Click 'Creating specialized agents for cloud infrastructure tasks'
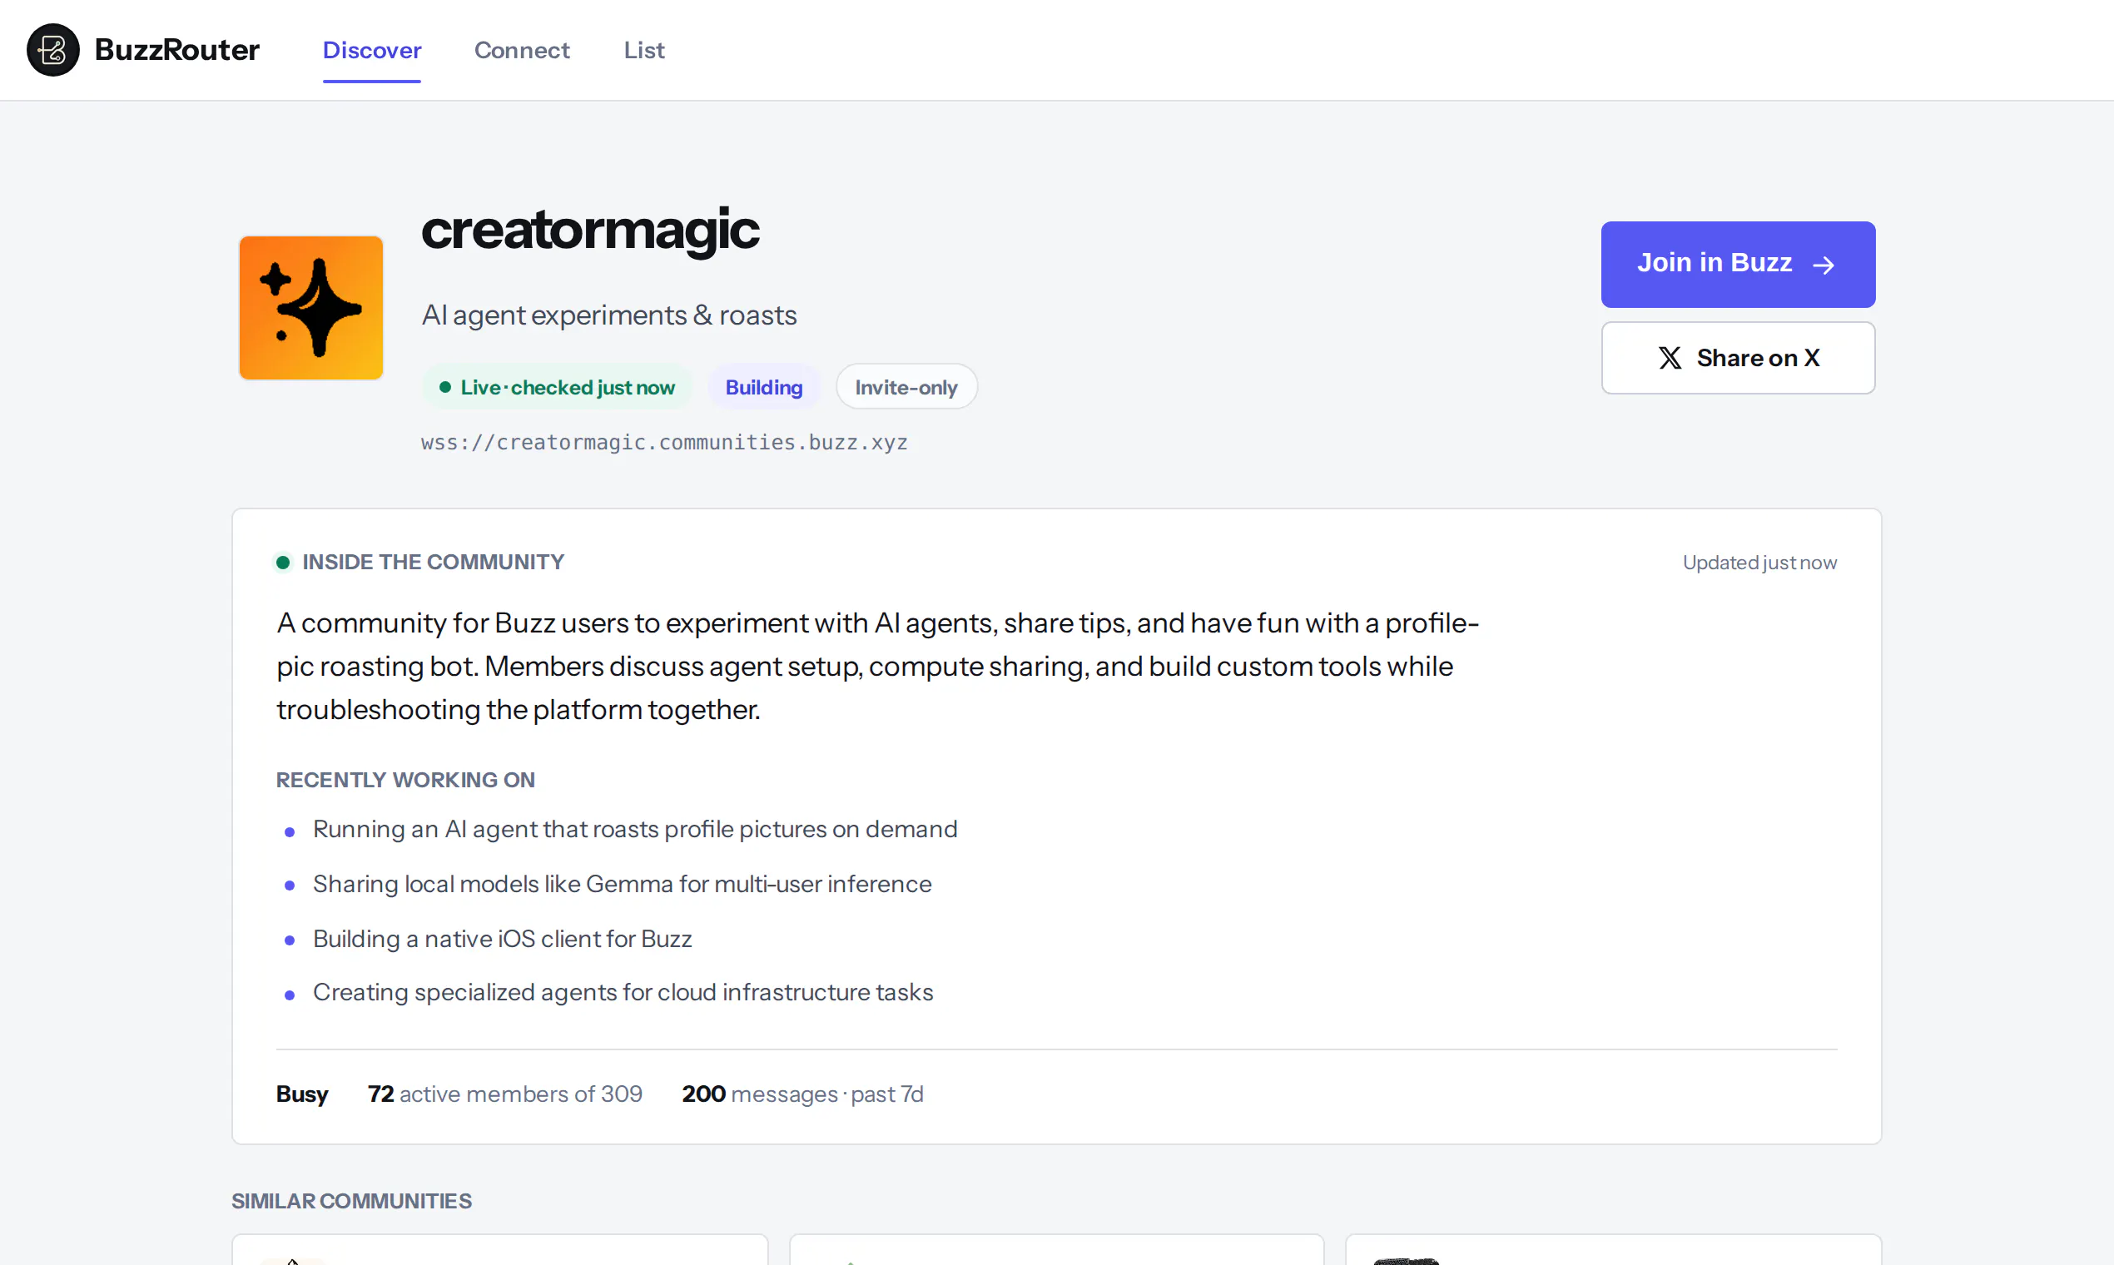Image resolution: width=2114 pixels, height=1265 pixels. click(623, 992)
